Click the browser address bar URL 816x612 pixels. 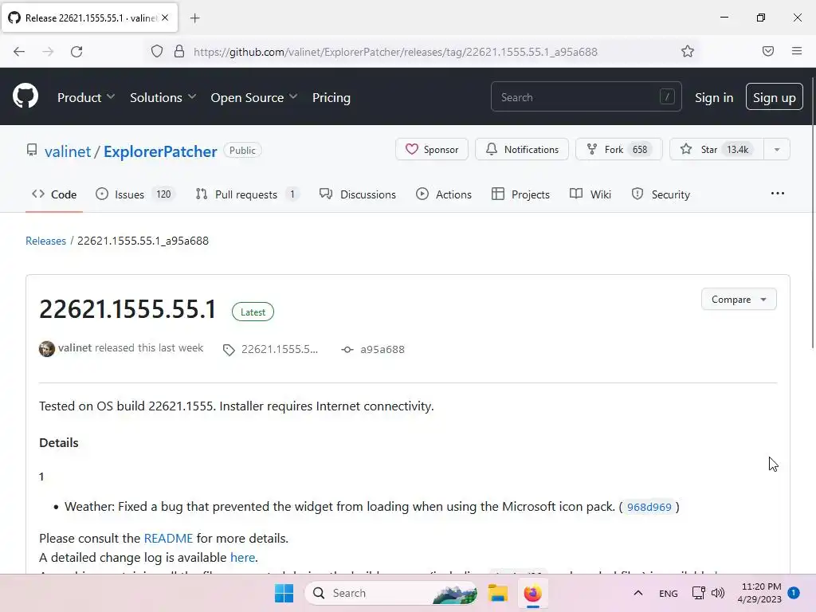(395, 52)
